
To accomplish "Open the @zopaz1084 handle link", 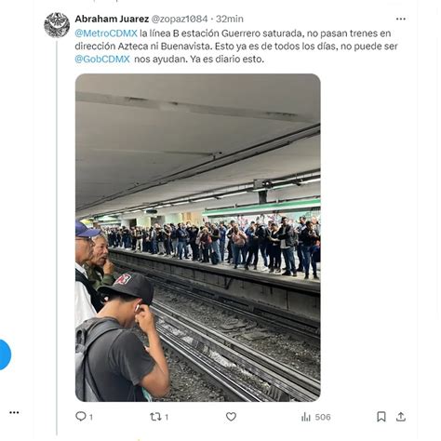I will pyautogui.click(x=180, y=19).
